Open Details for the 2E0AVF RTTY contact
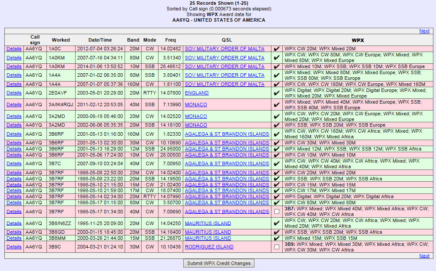 14,93
